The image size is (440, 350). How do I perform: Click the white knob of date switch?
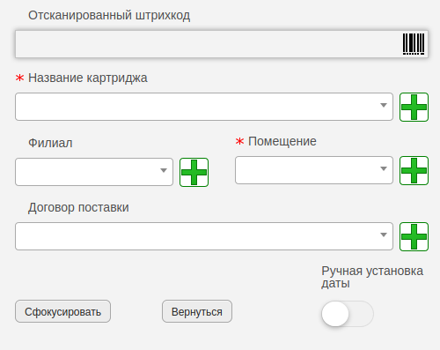(x=335, y=314)
